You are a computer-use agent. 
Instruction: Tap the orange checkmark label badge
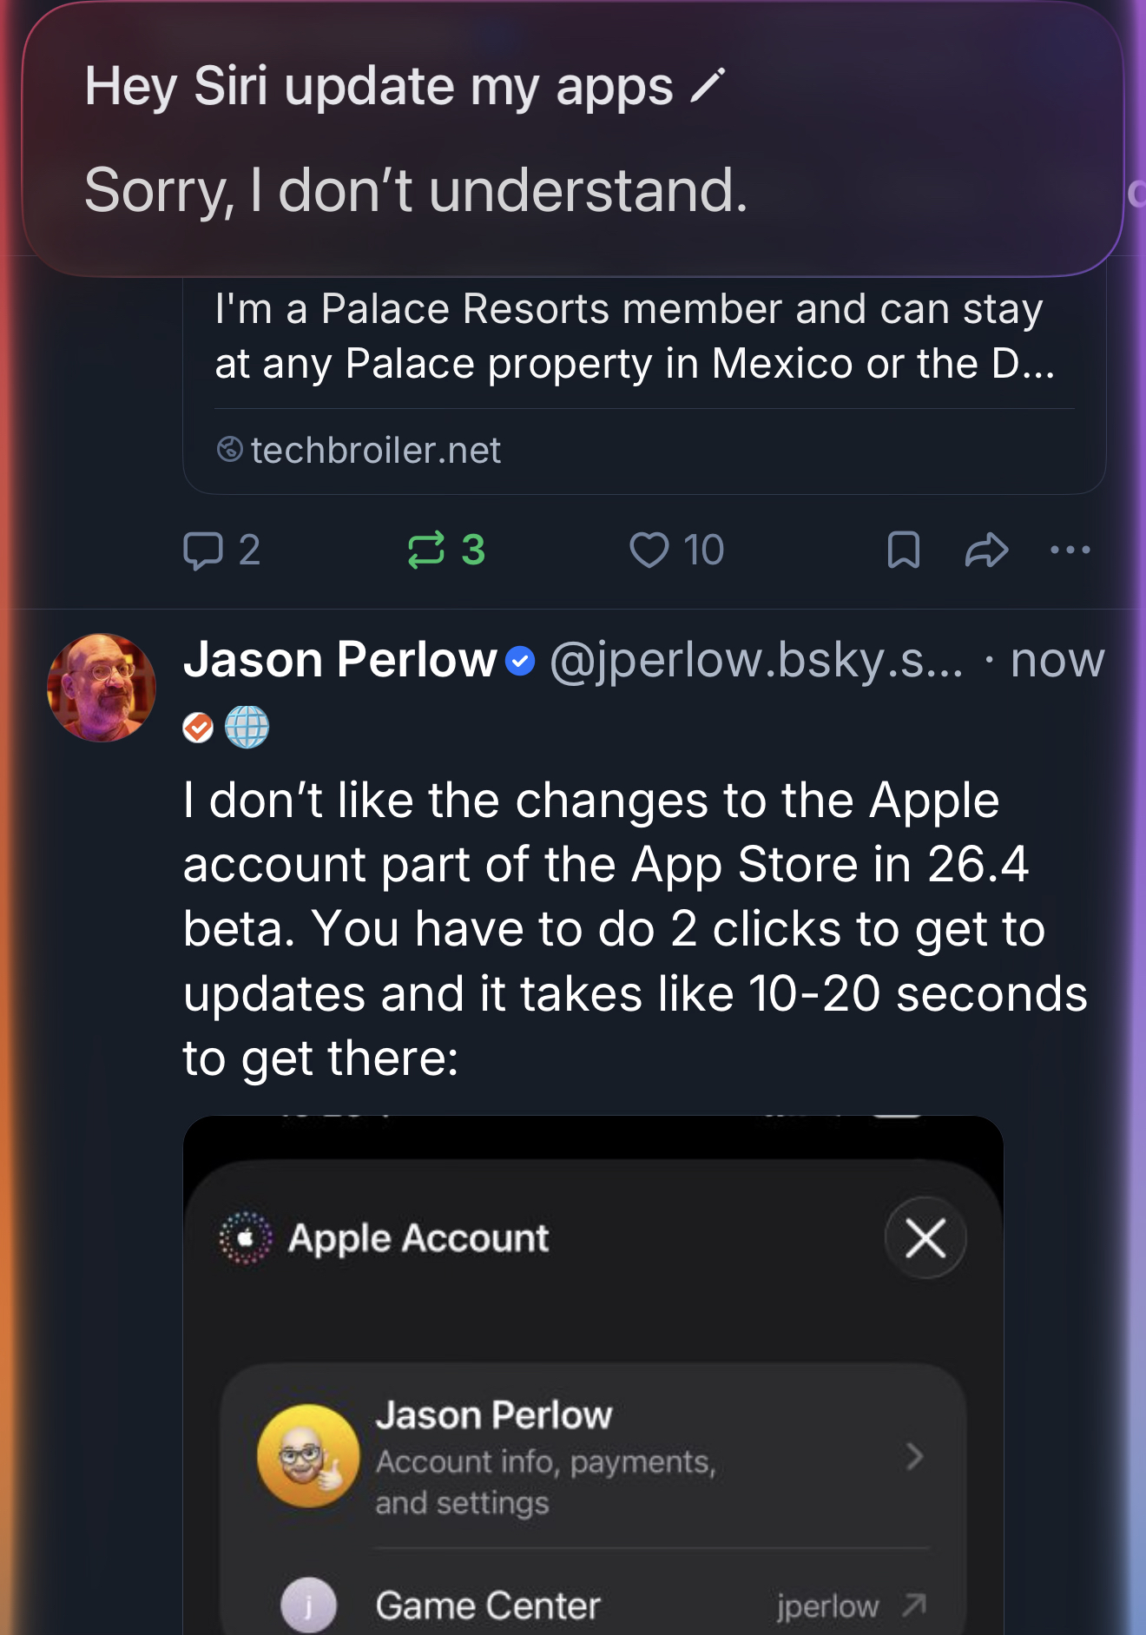coord(198,728)
